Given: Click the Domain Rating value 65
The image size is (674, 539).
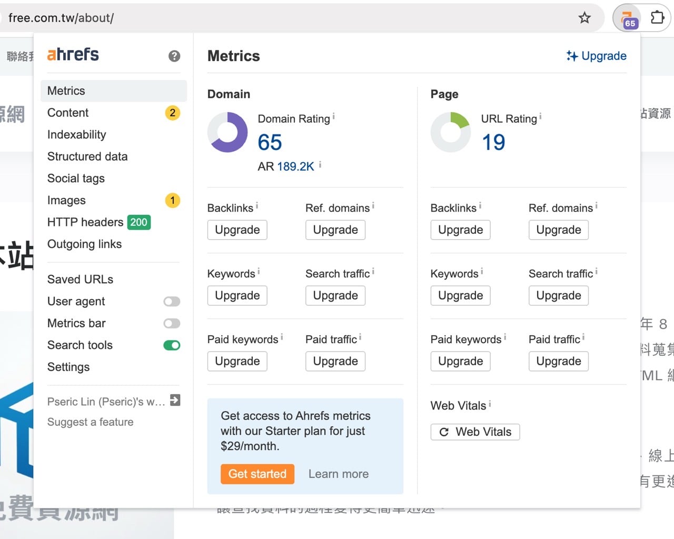Looking at the screenshot, I should 270,142.
